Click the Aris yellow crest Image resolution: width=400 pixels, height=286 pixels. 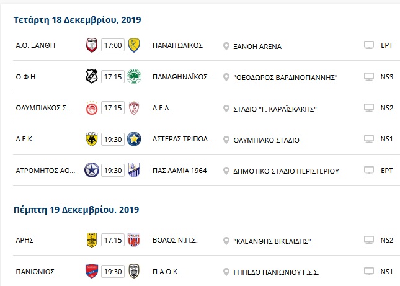coord(92,240)
